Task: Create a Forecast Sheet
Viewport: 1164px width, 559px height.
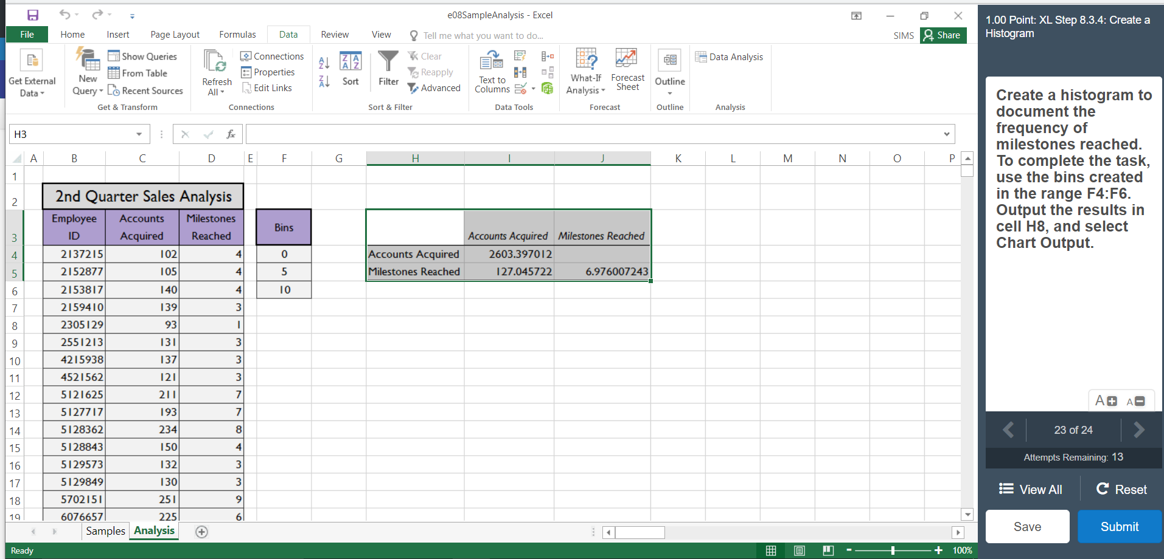Action: (627, 69)
